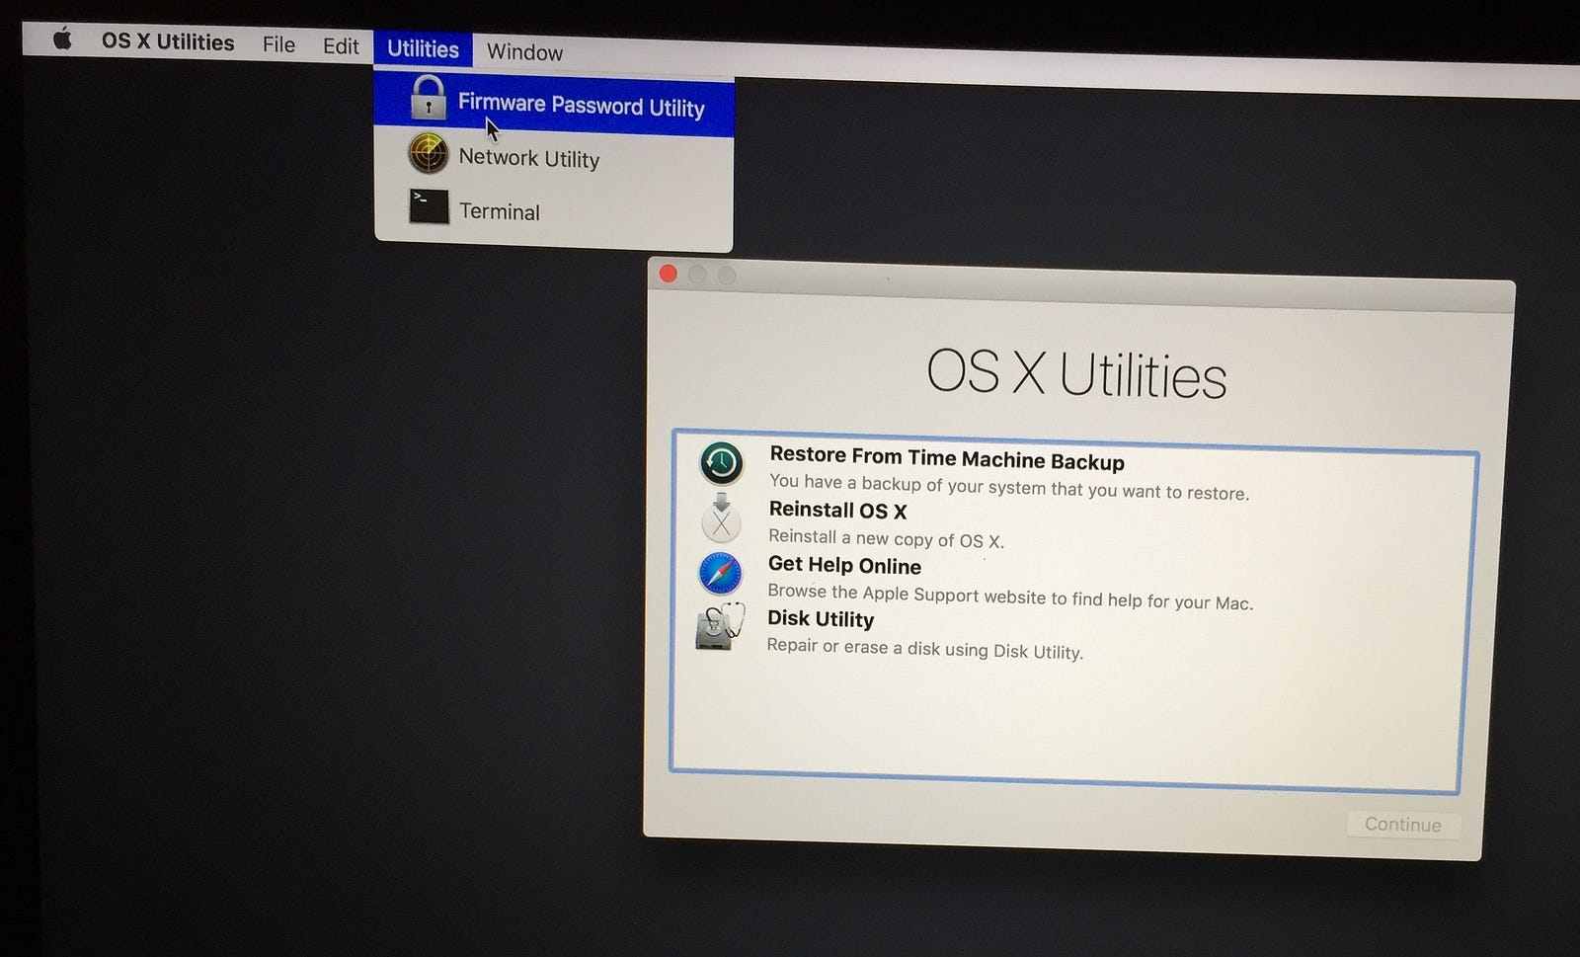This screenshot has height=957, width=1580.
Task: Select the Reinstall OS X installer icon
Action: click(x=722, y=518)
